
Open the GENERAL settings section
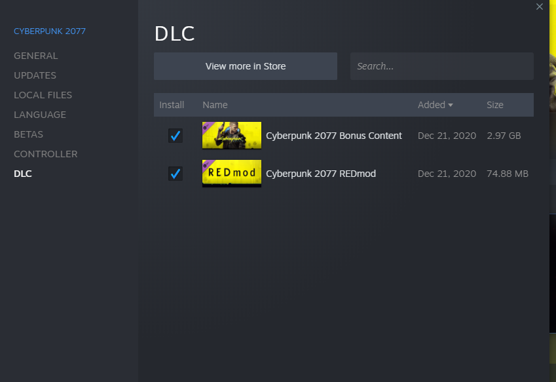[x=36, y=56]
